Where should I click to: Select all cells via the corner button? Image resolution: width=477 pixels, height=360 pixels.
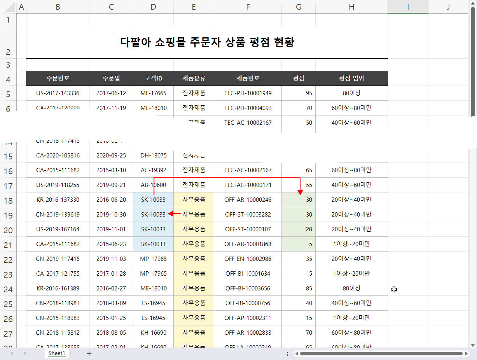[x=8, y=7]
